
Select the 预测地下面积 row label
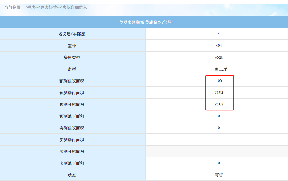pyautogui.click(x=72, y=116)
